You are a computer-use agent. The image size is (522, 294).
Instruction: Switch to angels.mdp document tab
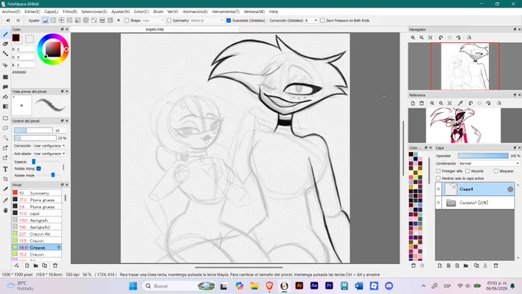coord(154,29)
